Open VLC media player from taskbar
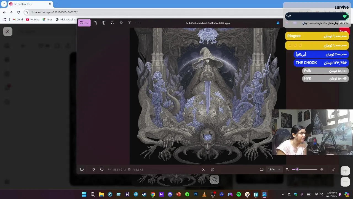353x199 pixels. pos(204,195)
